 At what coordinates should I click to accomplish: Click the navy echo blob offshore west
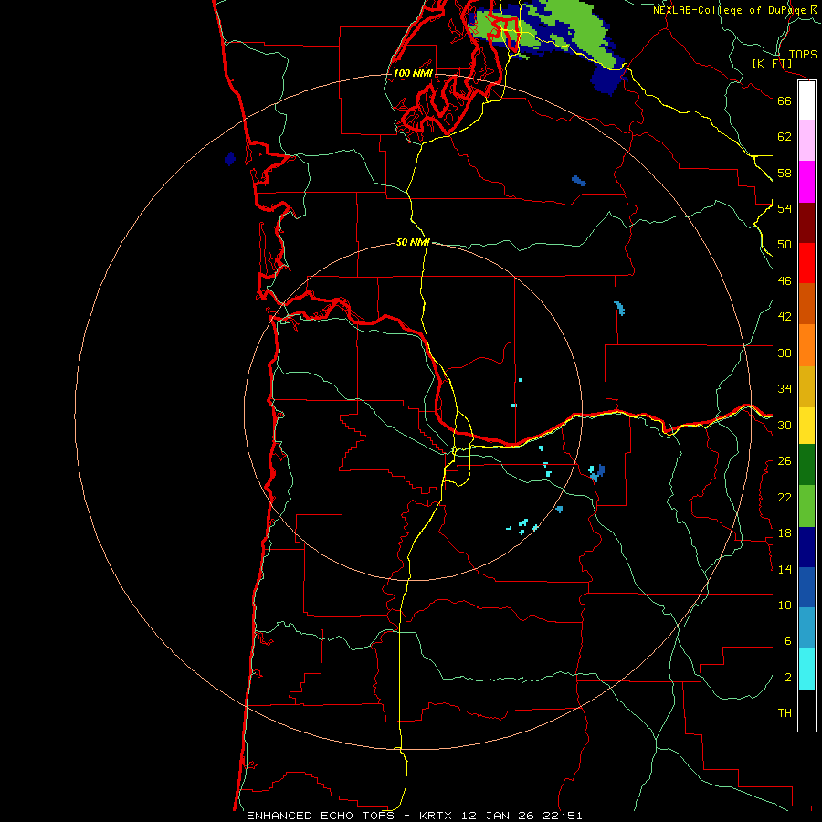point(229,158)
